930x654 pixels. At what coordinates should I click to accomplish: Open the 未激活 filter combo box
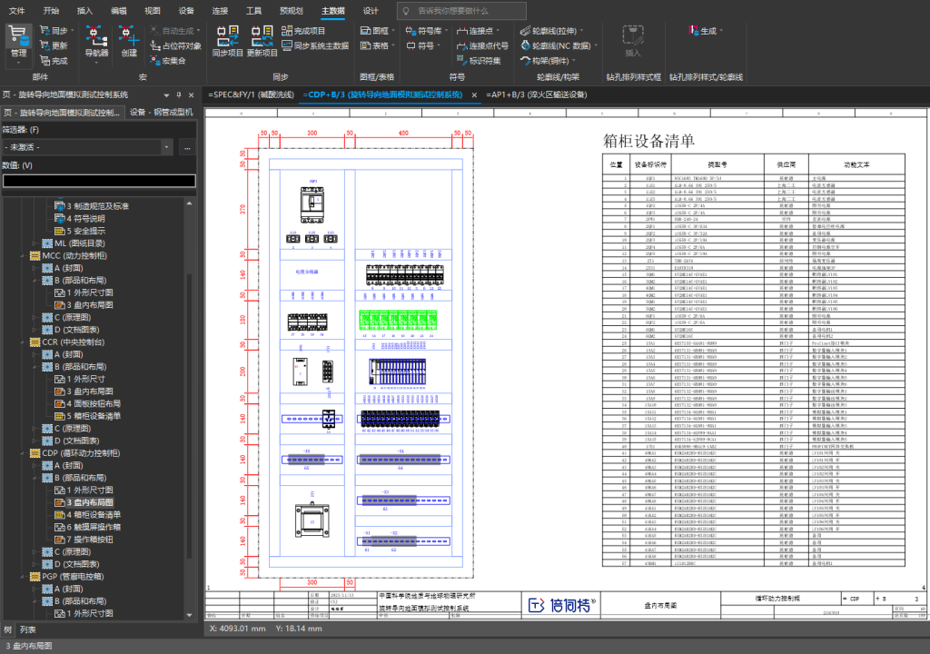[x=88, y=147]
